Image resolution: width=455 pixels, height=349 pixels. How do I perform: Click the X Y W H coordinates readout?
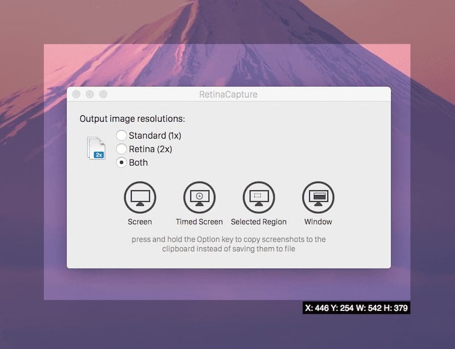(x=357, y=308)
